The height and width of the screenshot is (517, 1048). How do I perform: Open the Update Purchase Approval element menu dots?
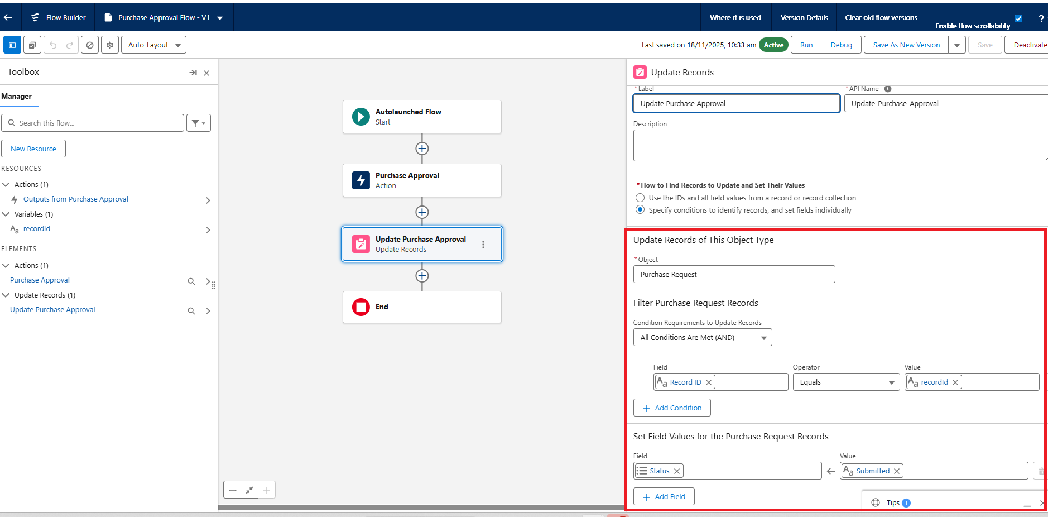tap(483, 244)
